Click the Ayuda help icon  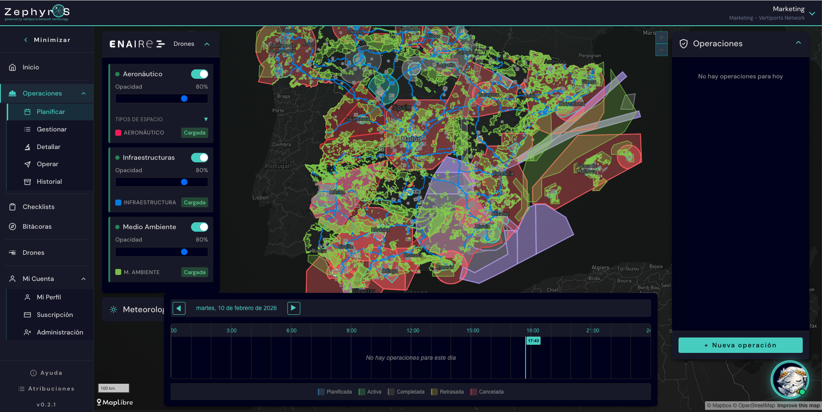pos(33,373)
